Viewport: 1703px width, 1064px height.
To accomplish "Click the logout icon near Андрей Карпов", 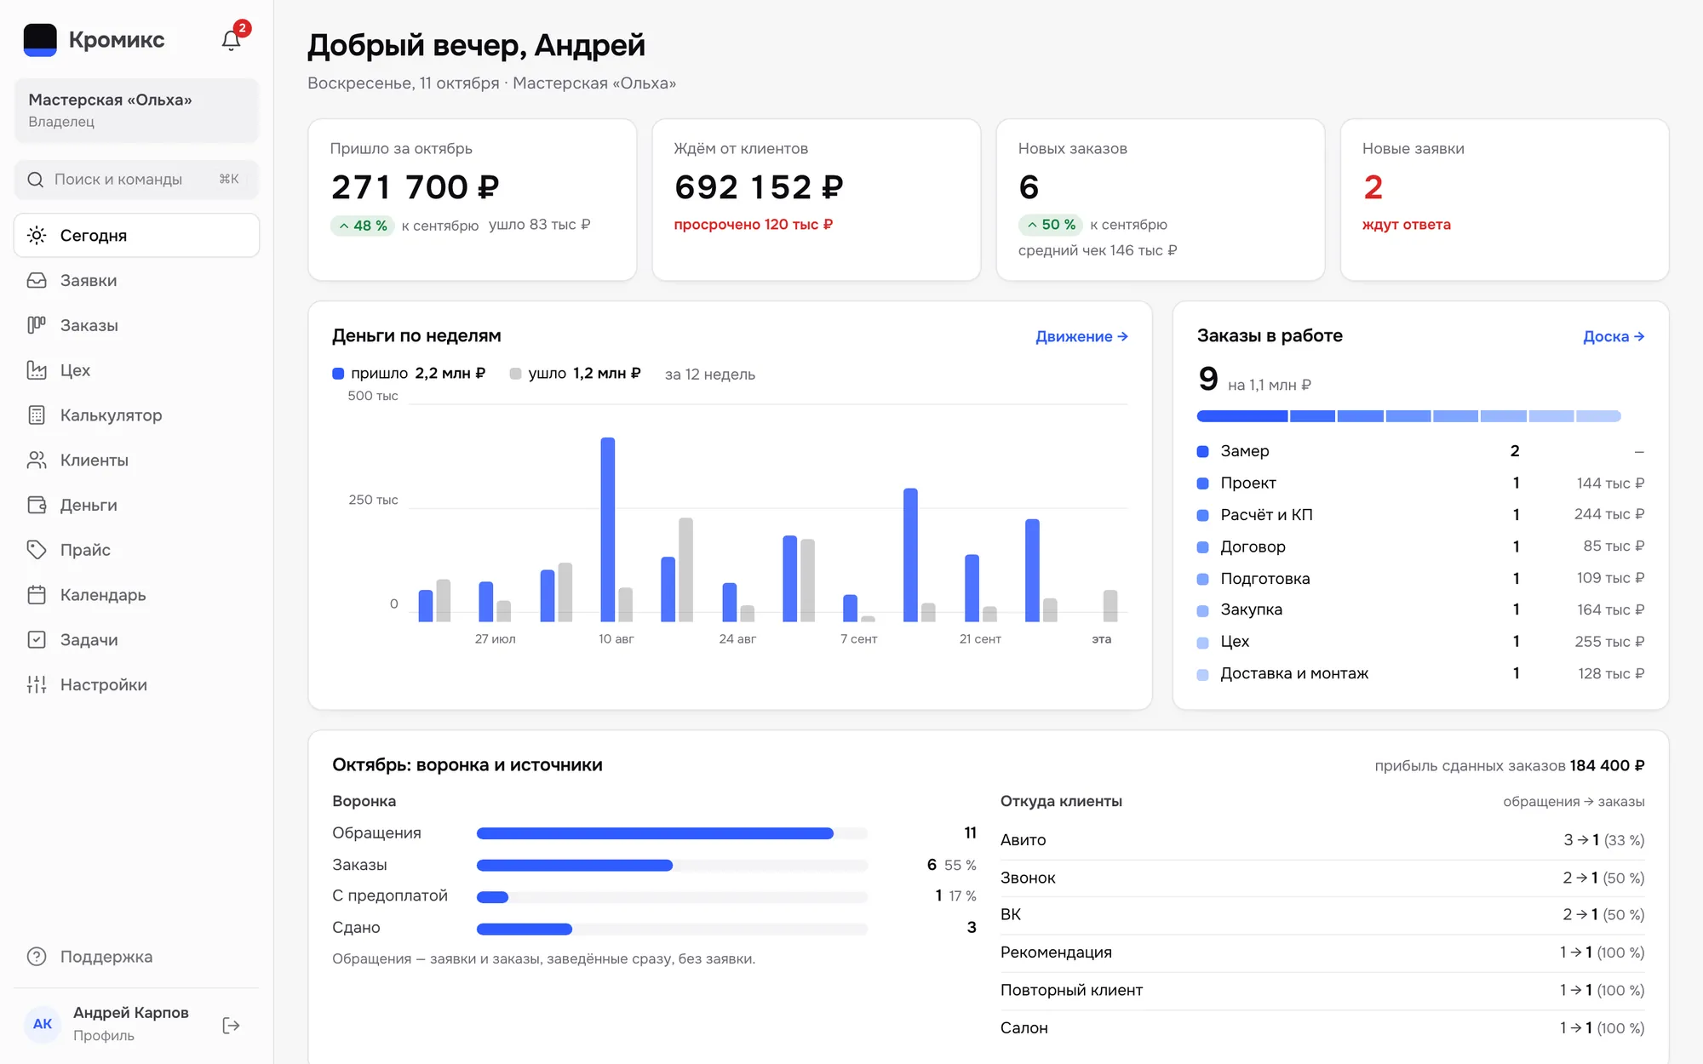I will point(232,1026).
